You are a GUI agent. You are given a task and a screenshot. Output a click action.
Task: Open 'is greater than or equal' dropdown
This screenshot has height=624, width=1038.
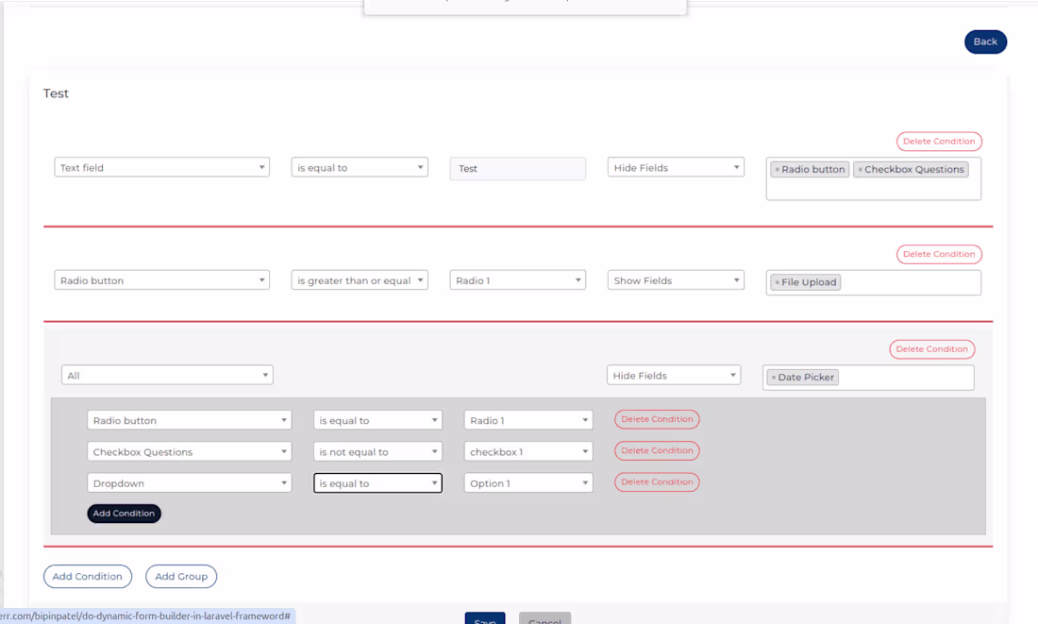(x=360, y=280)
